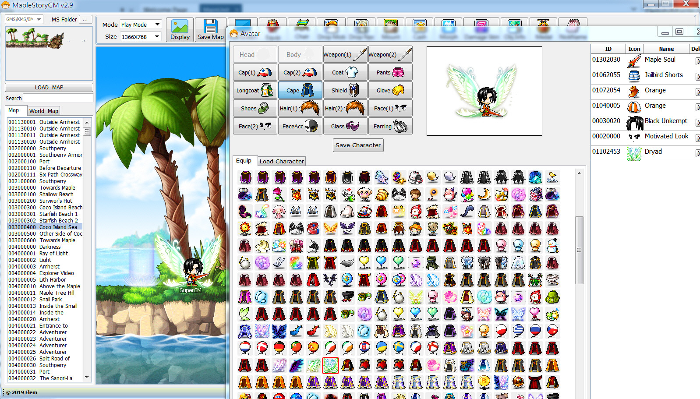Click the map list scroll down arrow

coord(87,377)
